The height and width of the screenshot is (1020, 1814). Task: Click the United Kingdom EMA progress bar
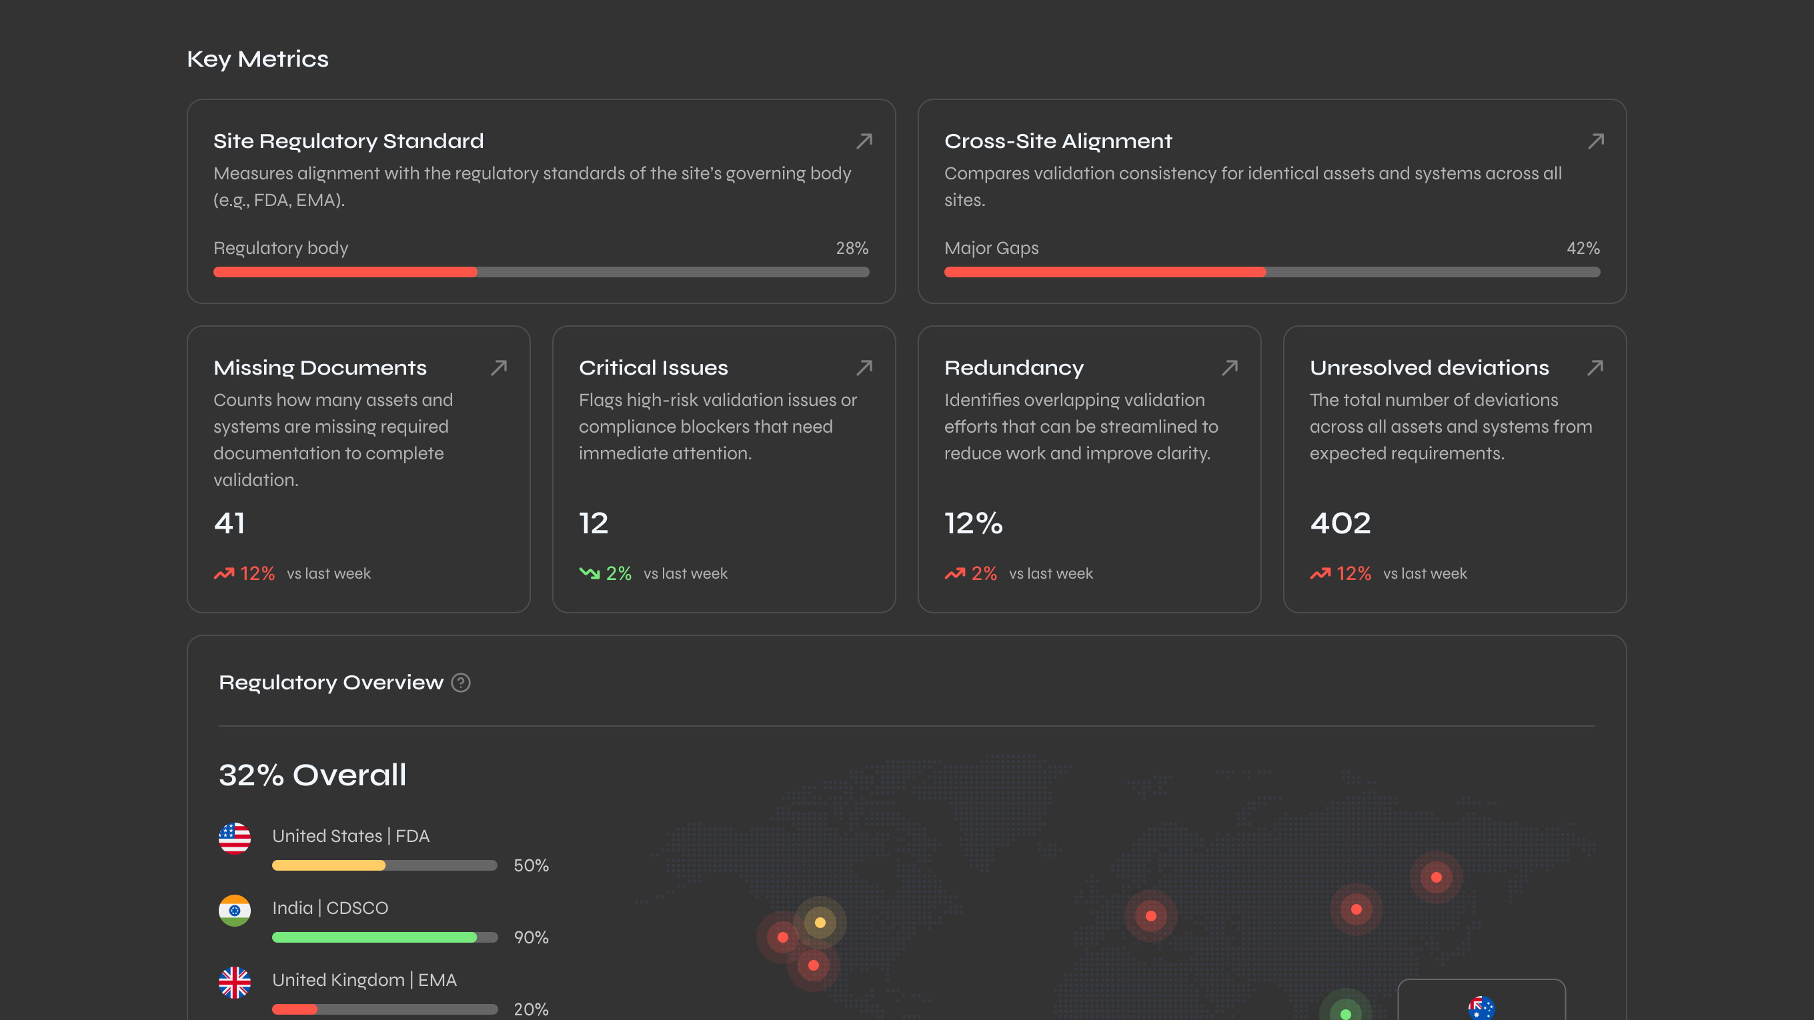coord(385,1009)
